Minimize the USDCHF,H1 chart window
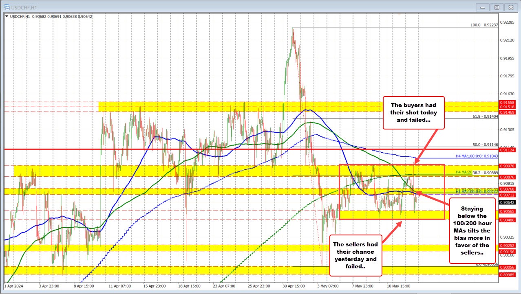 click(485, 7)
